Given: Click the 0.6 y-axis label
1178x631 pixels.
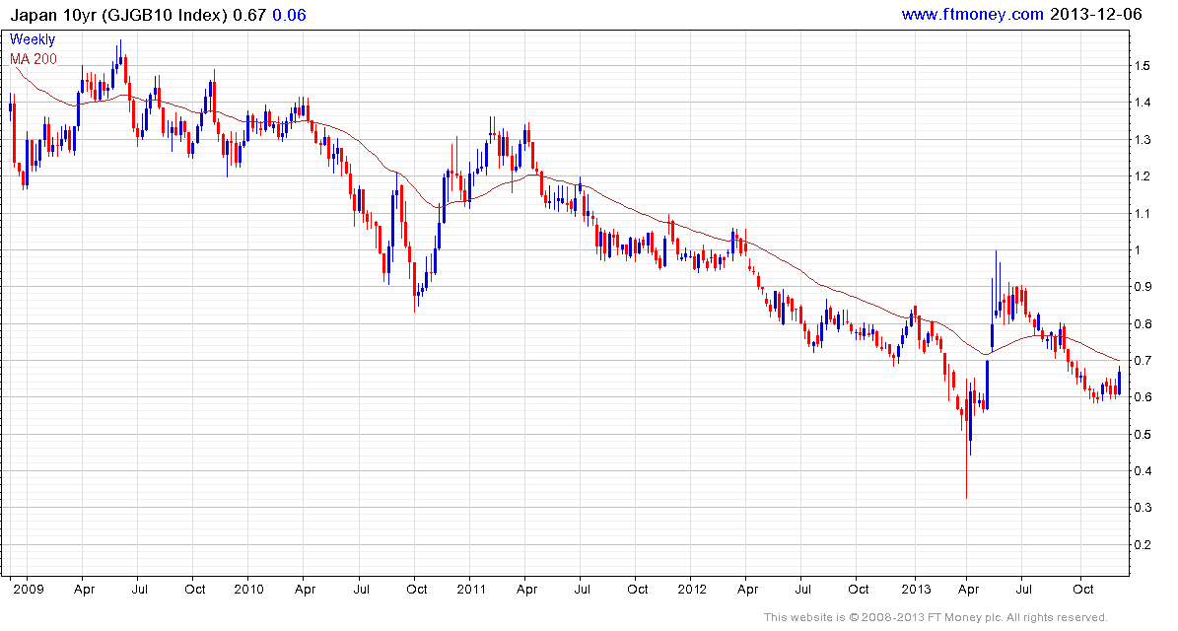Looking at the screenshot, I should pos(1142,397).
